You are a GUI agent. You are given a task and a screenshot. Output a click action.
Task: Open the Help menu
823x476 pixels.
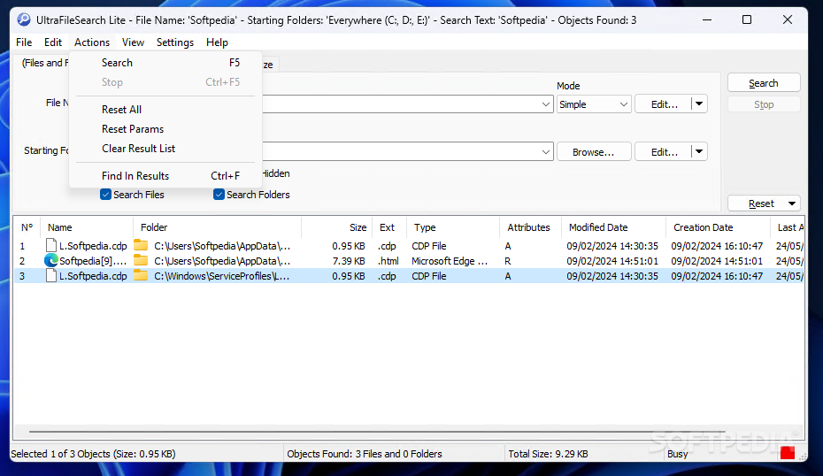click(x=217, y=42)
